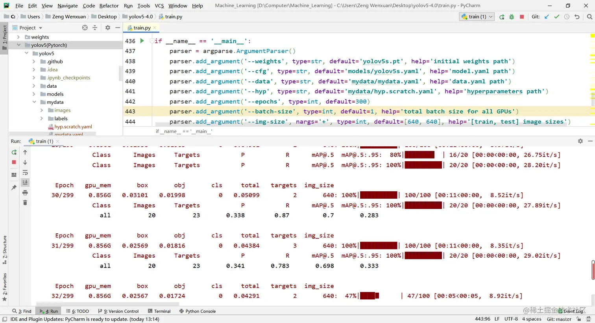Close the train (1) Run tab
Viewport: 595px width, 323px height.
57,141
